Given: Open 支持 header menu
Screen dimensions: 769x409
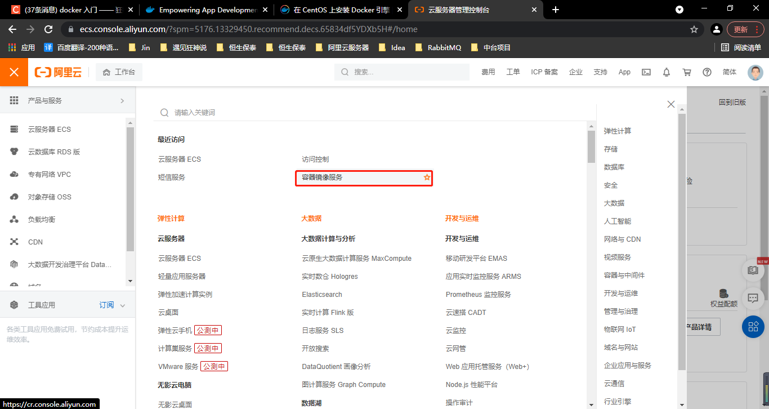Looking at the screenshot, I should click(600, 72).
